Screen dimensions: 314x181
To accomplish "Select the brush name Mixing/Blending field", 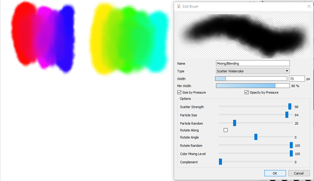I will (x=253, y=63).
